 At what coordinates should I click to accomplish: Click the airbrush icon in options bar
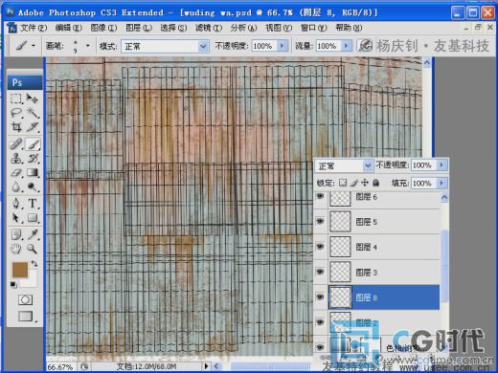tap(365, 46)
